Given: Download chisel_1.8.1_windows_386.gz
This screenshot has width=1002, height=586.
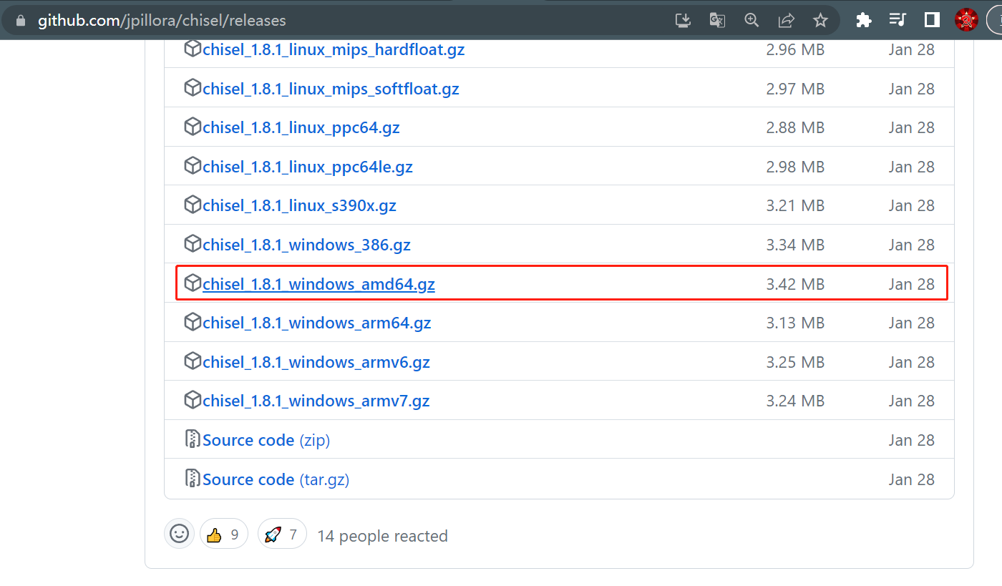Looking at the screenshot, I should 306,245.
